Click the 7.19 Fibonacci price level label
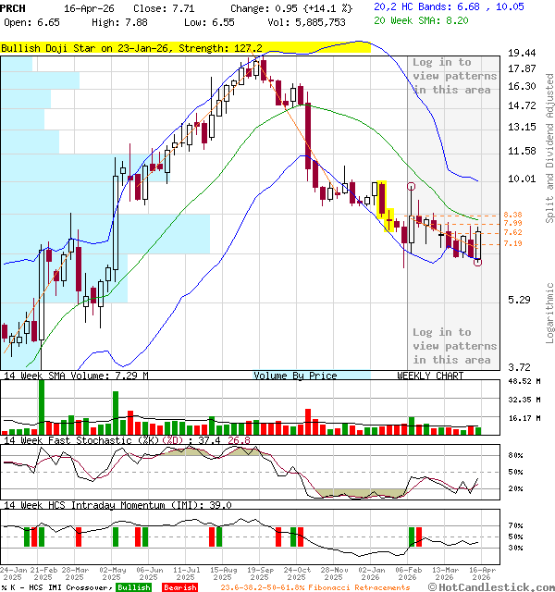Viewport: 555px width, 592px height. (x=513, y=243)
